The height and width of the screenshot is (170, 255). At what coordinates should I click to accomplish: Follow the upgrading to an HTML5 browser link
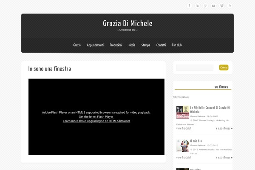pyautogui.click(x=96, y=121)
